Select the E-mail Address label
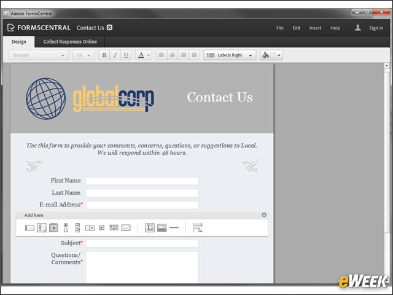393x295 pixels. (61, 205)
